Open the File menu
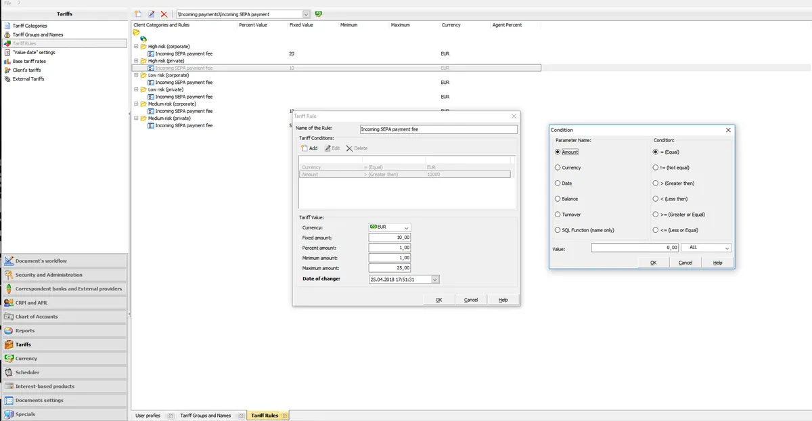 [7, 3]
